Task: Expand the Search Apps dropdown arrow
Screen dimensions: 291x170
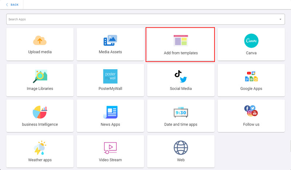Action: click(280, 19)
